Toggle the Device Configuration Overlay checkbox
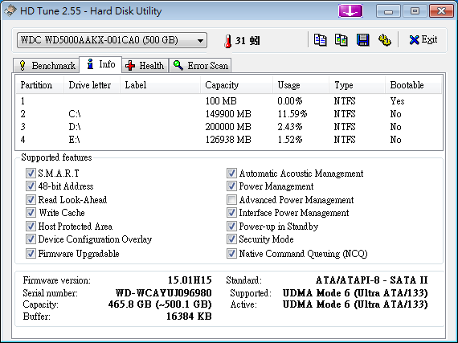This screenshot has height=343, width=458. [x=31, y=239]
